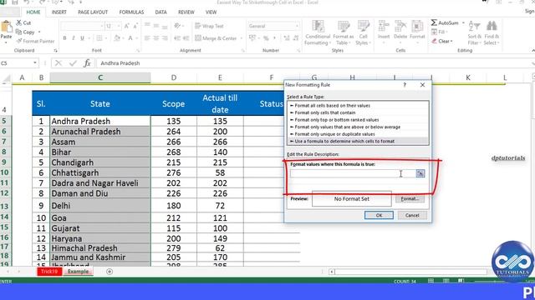Select column C header
Viewport: 535px width, 300px height.
[100, 77]
